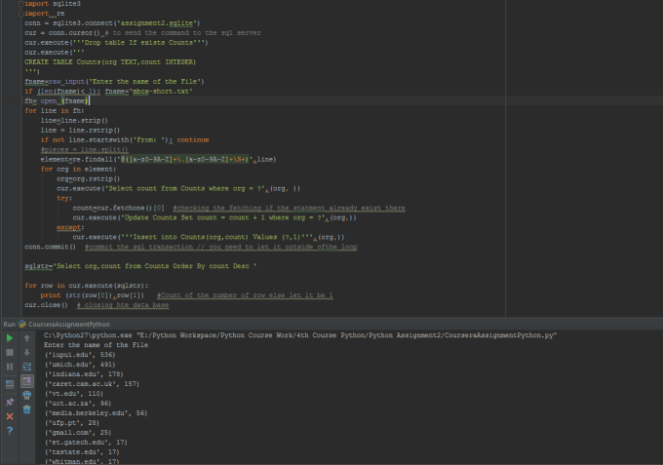
Task: Restore the Run panel layout icon
Action: coord(10,384)
